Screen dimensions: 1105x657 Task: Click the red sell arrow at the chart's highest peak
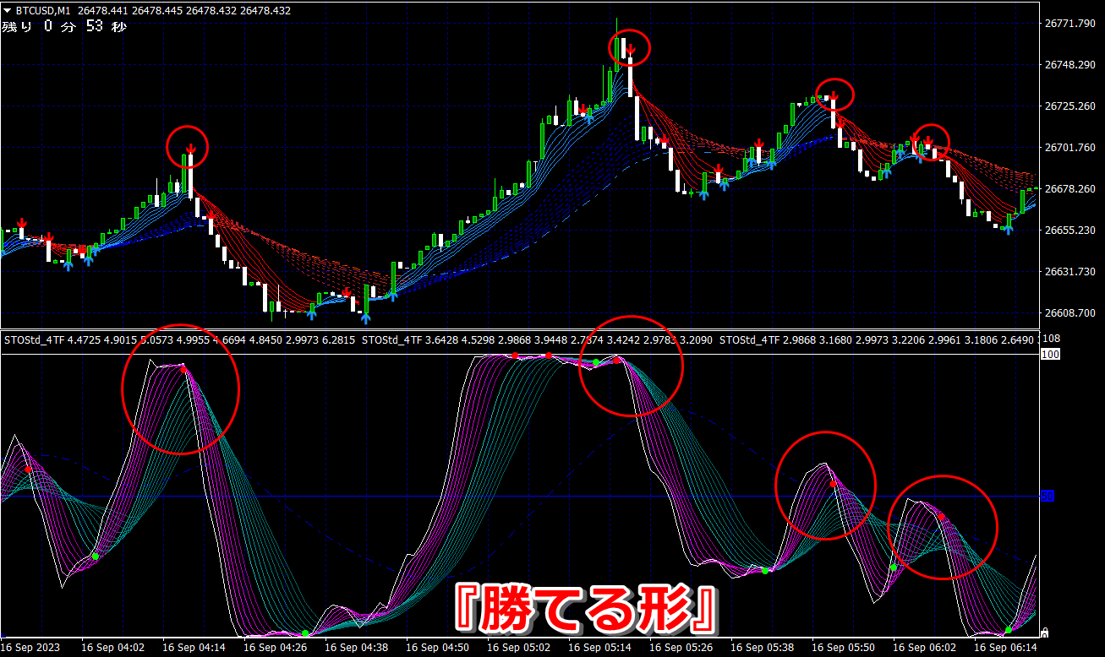pos(631,50)
